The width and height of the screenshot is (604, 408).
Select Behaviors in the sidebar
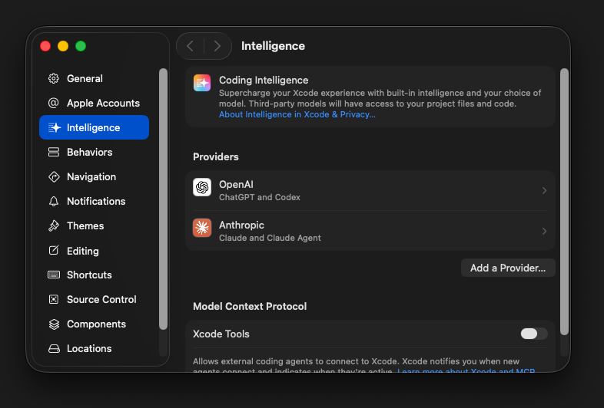94,153
